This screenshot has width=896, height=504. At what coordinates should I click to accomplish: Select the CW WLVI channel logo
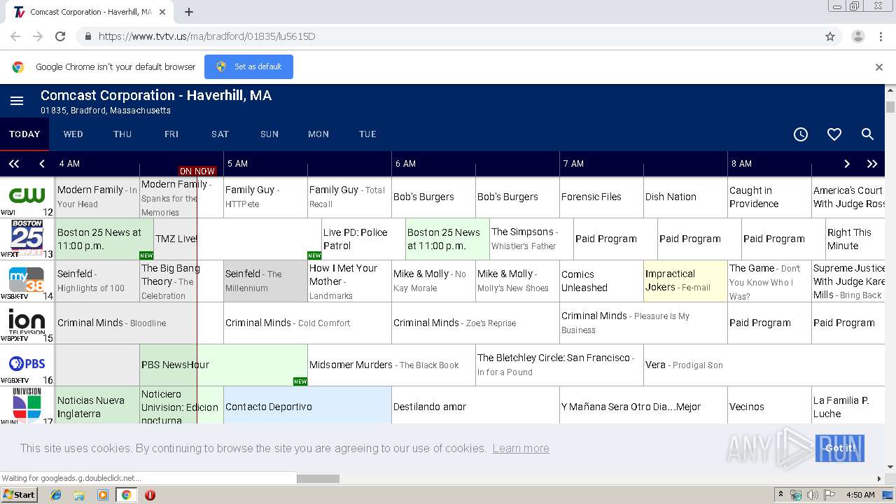27,197
